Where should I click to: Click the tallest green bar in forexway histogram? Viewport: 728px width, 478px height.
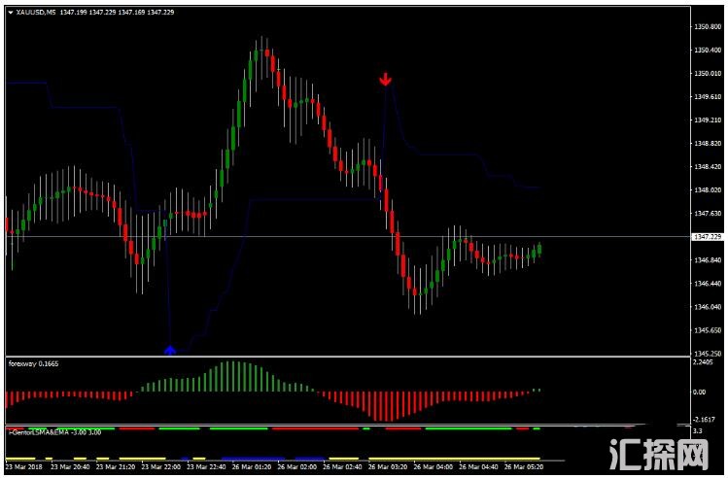tap(232, 376)
